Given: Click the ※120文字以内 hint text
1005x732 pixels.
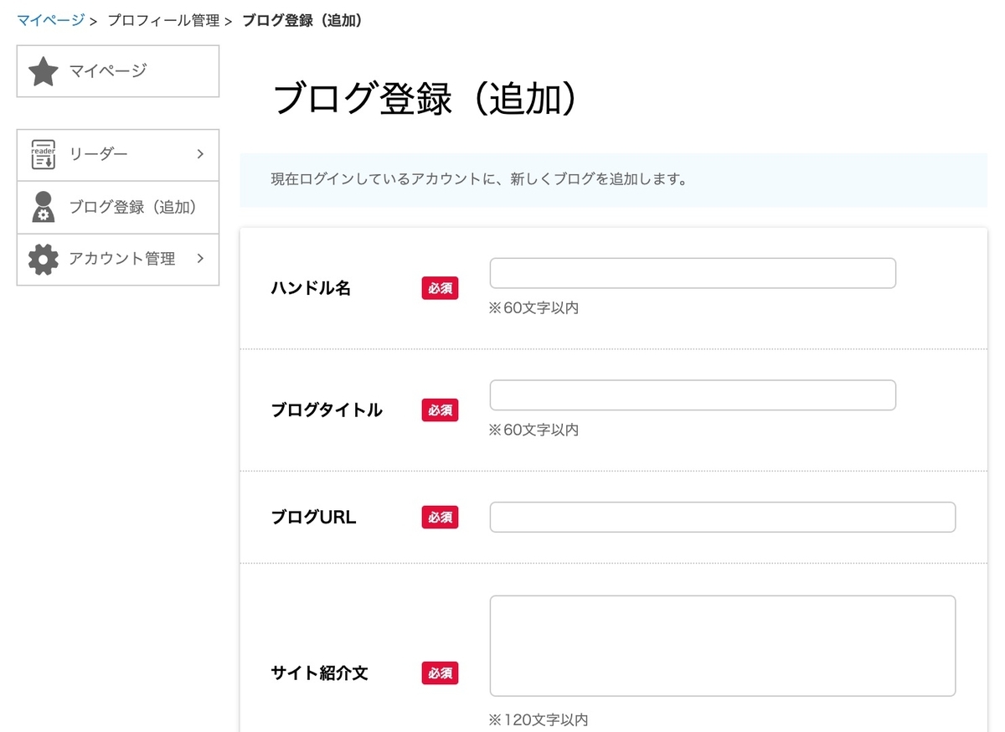Looking at the screenshot, I should (x=539, y=719).
